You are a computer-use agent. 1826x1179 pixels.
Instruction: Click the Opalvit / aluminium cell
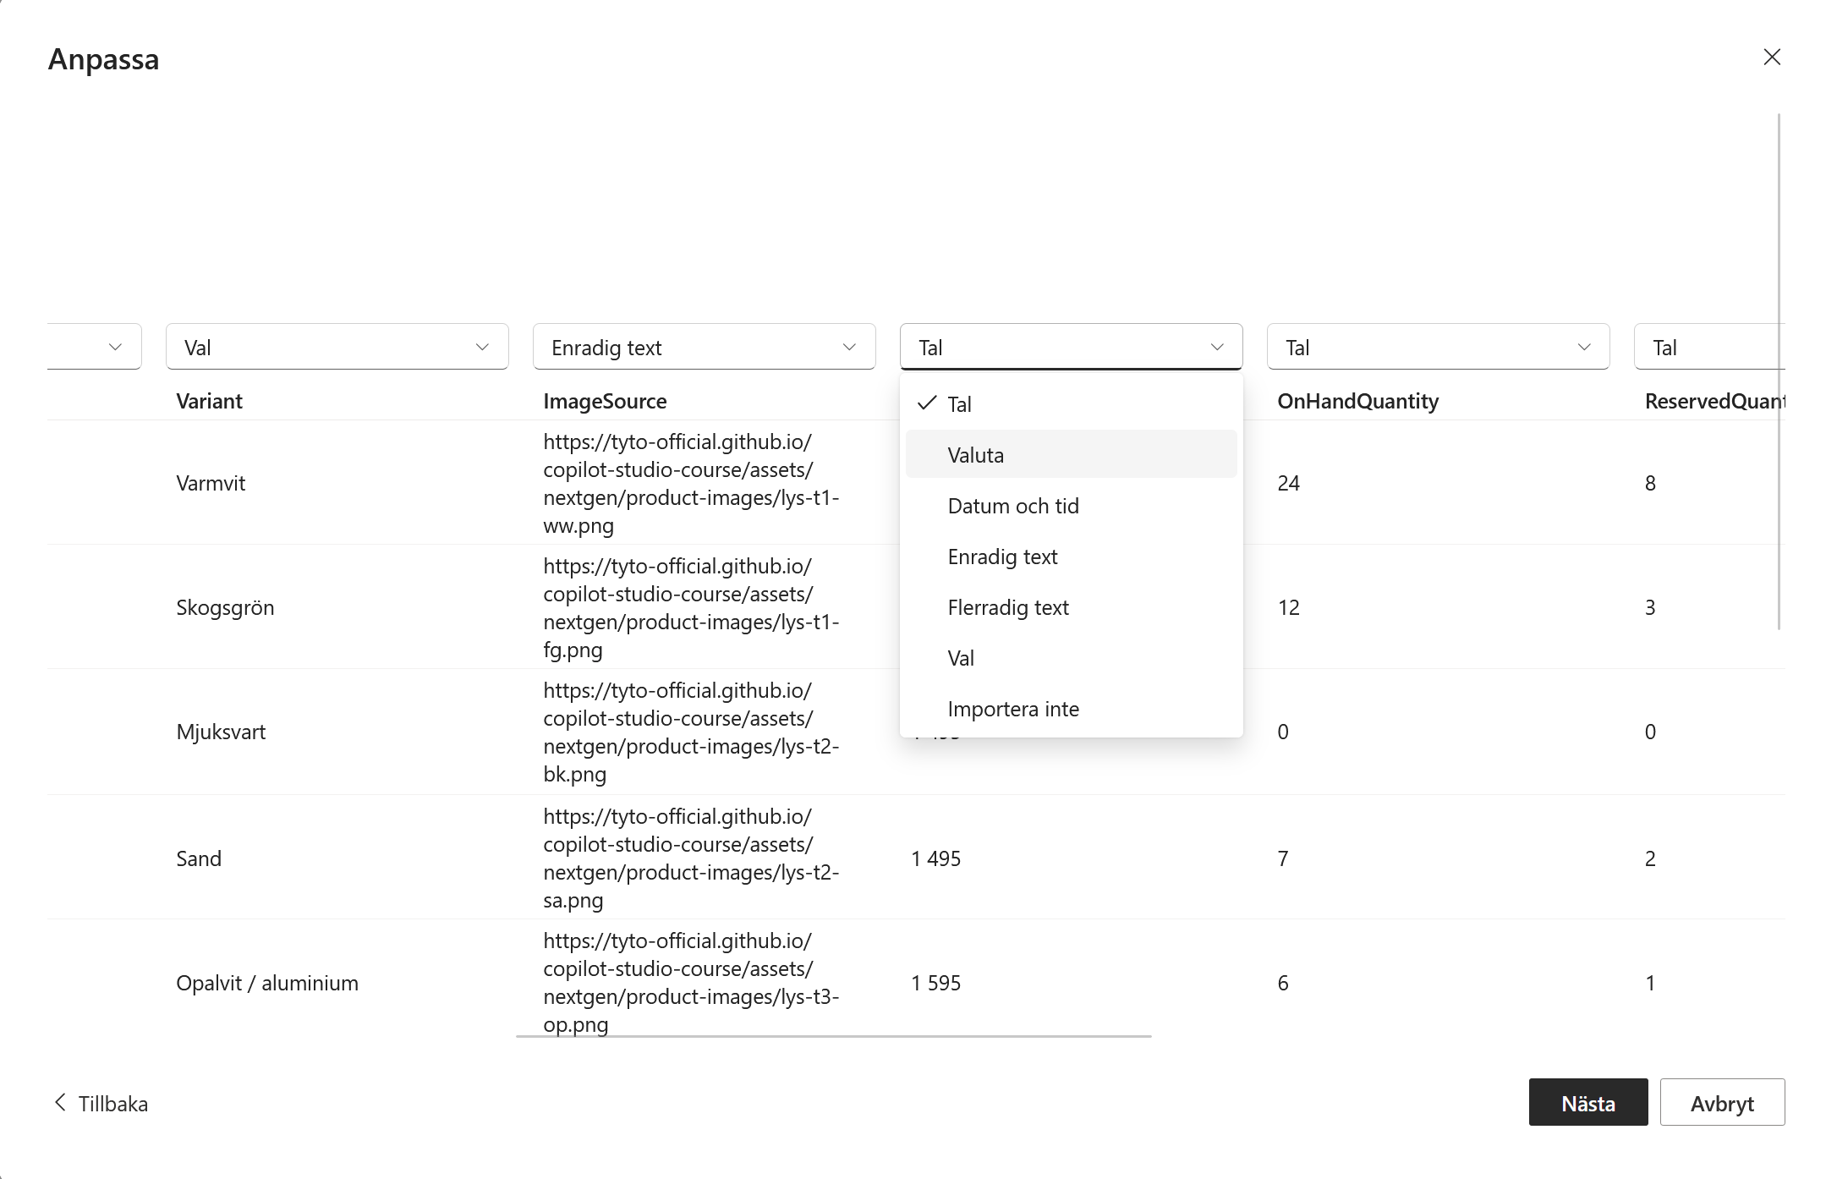click(x=267, y=983)
